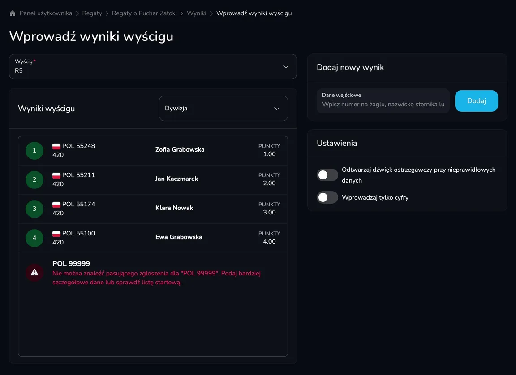
Task: Click the warning triangle icon for POL 99999
Action: [x=34, y=273]
